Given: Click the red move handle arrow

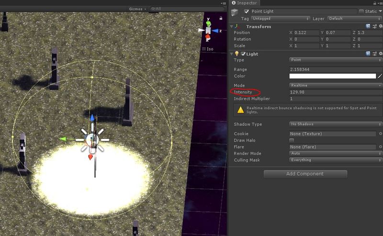Looking at the screenshot, I should pos(90,157).
